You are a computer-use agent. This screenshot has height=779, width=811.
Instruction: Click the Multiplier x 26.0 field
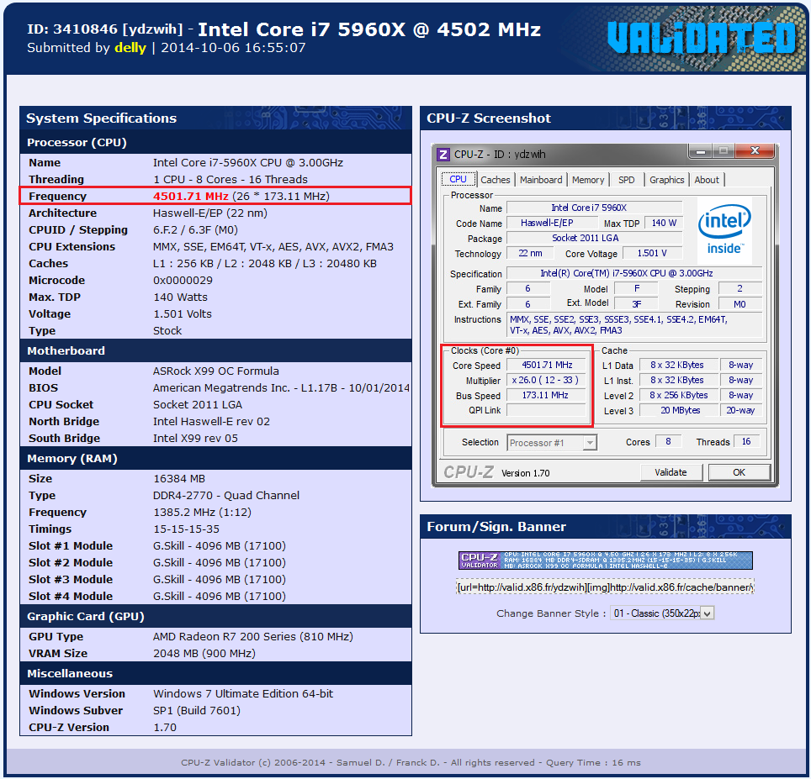(x=546, y=380)
